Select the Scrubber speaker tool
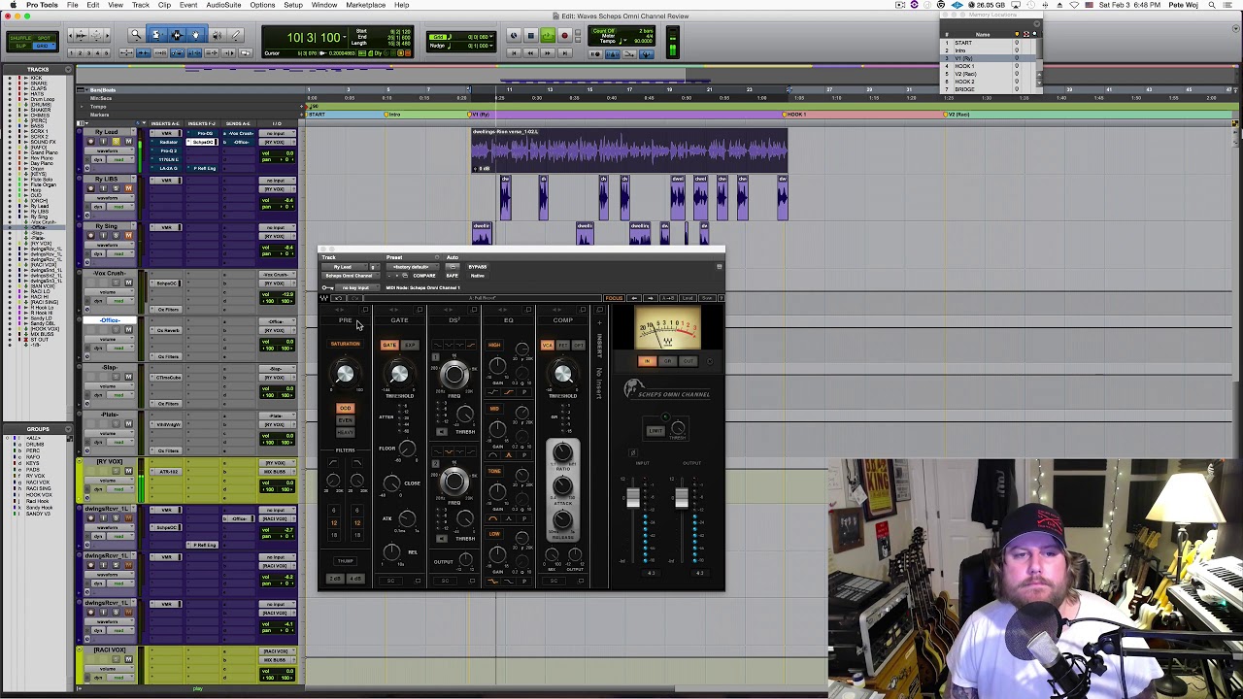1243x699 pixels. pyautogui.click(x=218, y=35)
